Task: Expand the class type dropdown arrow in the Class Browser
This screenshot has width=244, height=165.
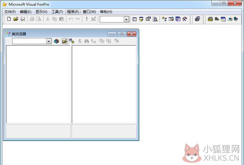Action: 49,41
